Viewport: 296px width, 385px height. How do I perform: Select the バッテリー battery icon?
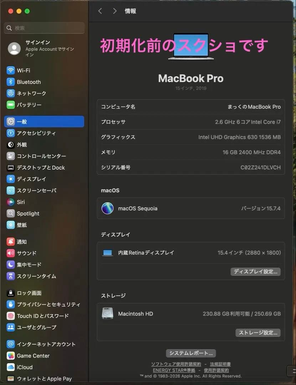(x=11, y=105)
